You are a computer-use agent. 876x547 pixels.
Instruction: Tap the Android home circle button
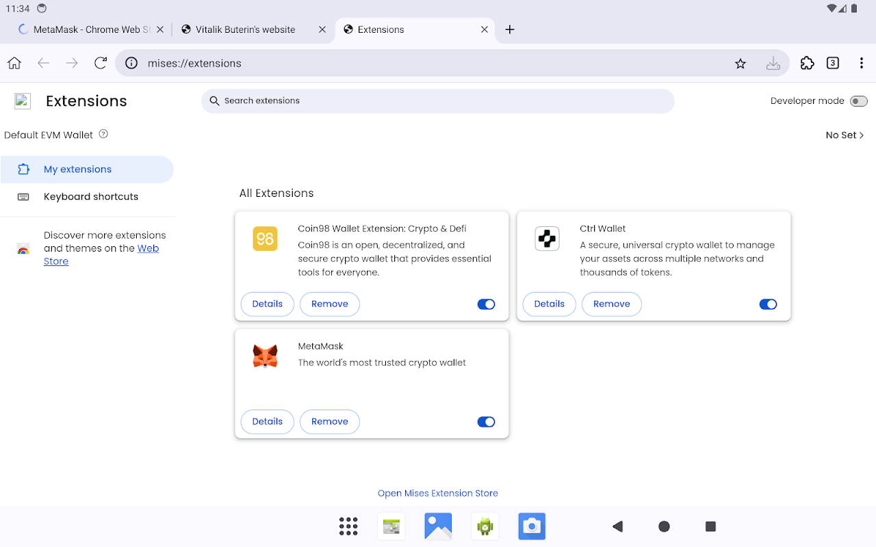pos(664,526)
